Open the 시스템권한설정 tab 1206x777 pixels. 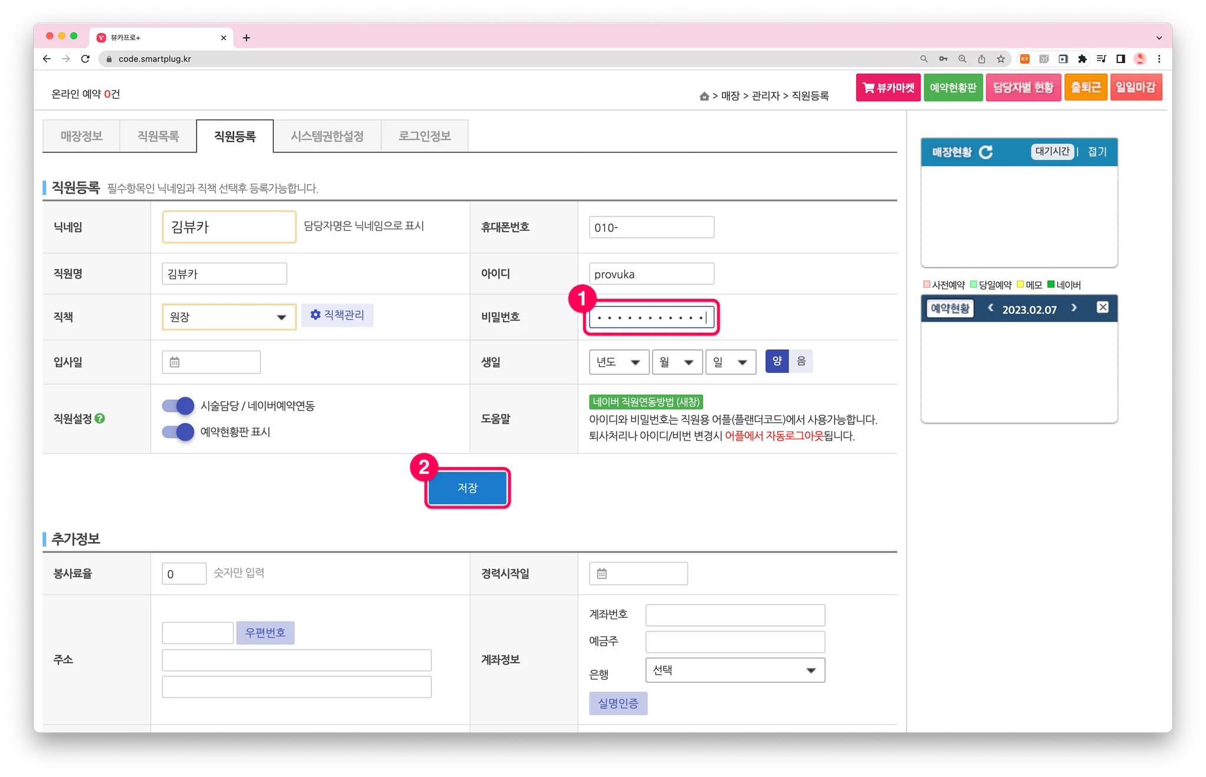[327, 136]
